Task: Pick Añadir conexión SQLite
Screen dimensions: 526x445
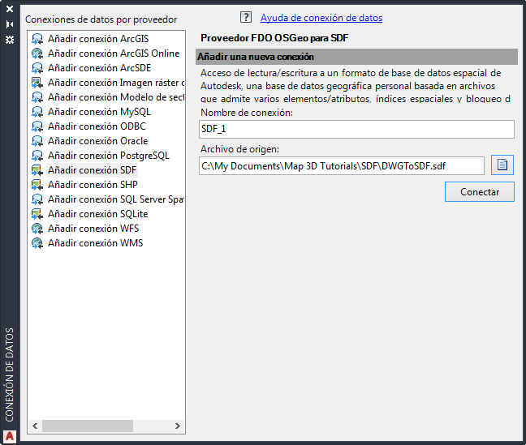Action: 97,214
